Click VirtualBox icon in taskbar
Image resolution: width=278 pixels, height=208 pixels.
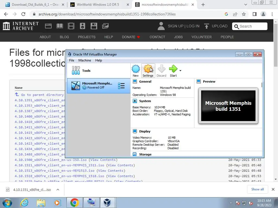(x=107, y=203)
